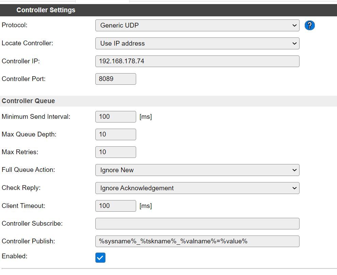Expand the Locate Controller dropdown
This screenshot has width=337, height=275.
click(x=197, y=43)
